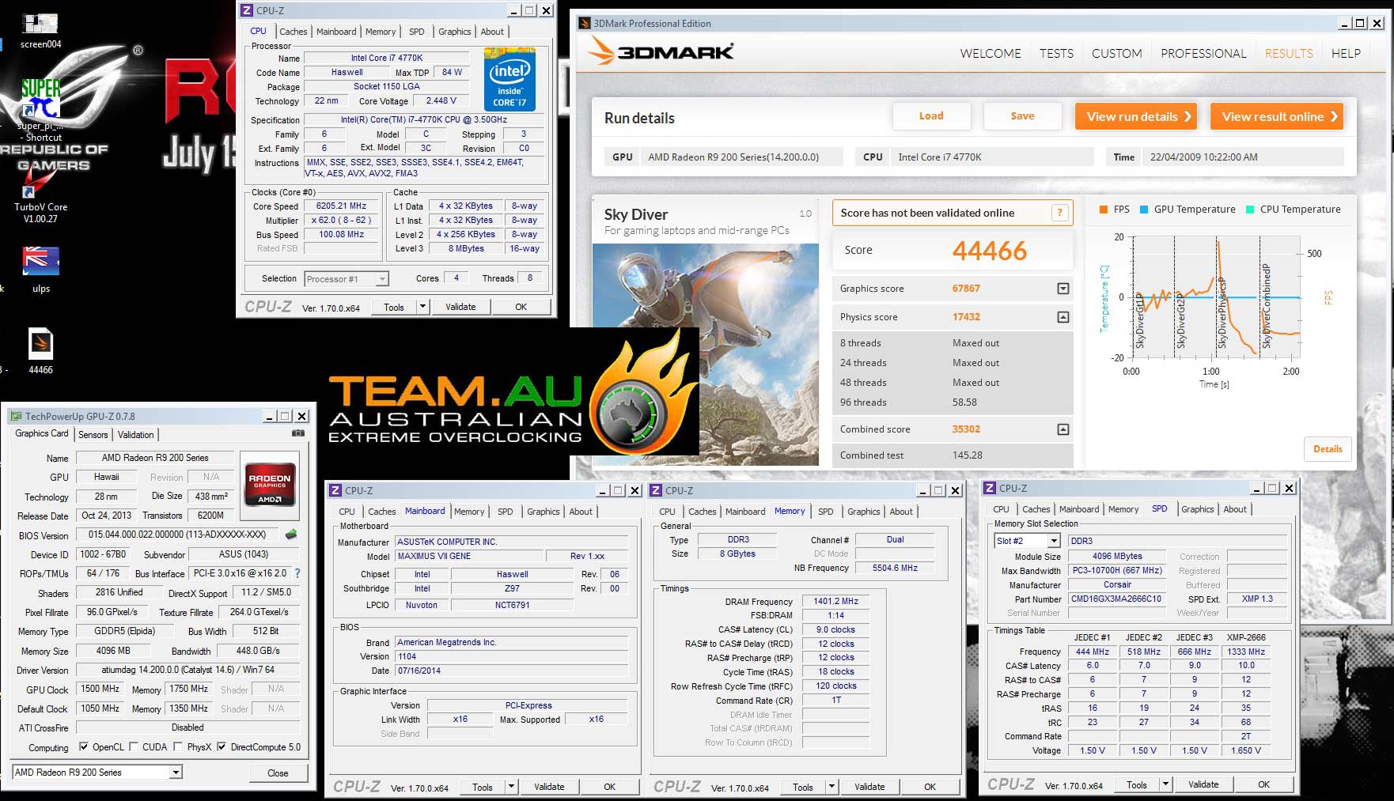Open the Tools dropdown arrow in the CPU-Z SPD window
This screenshot has height=801, width=1394.
coord(1165,784)
